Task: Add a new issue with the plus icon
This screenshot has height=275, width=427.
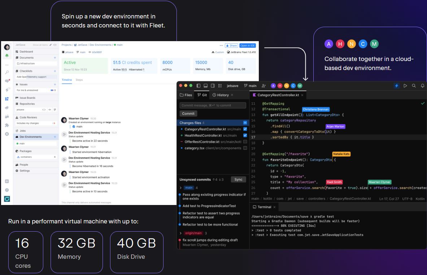Action: click(55, 84)
